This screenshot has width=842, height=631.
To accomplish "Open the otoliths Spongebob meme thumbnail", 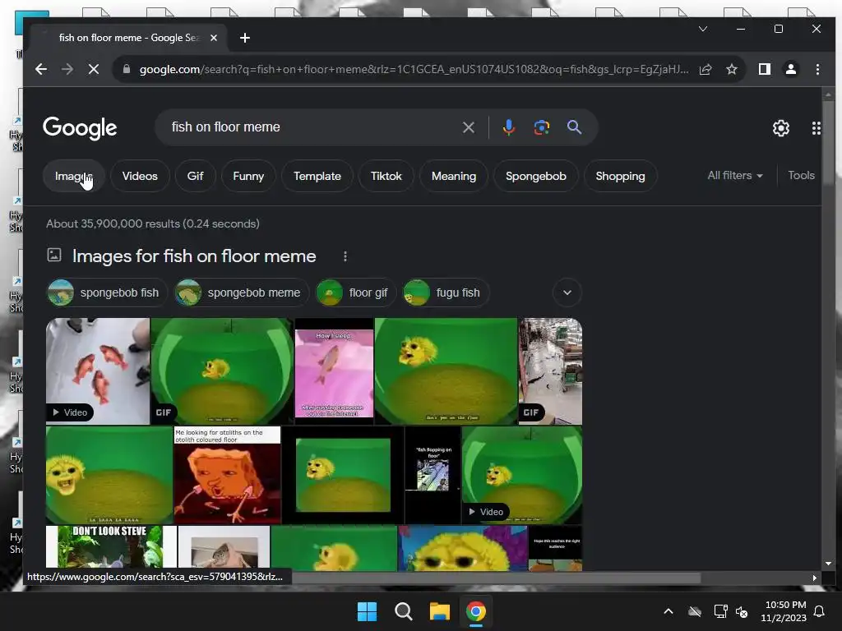I will click(x=227, y=476).
